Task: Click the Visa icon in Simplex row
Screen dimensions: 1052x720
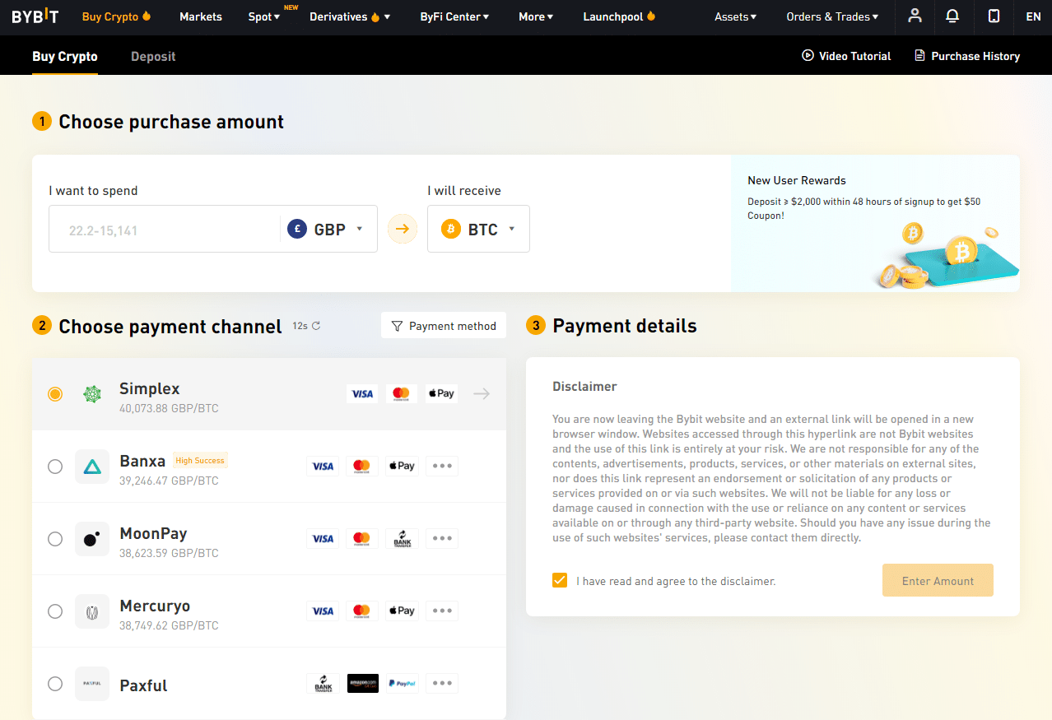Action: pyautogui.click(x=362, y=394)
